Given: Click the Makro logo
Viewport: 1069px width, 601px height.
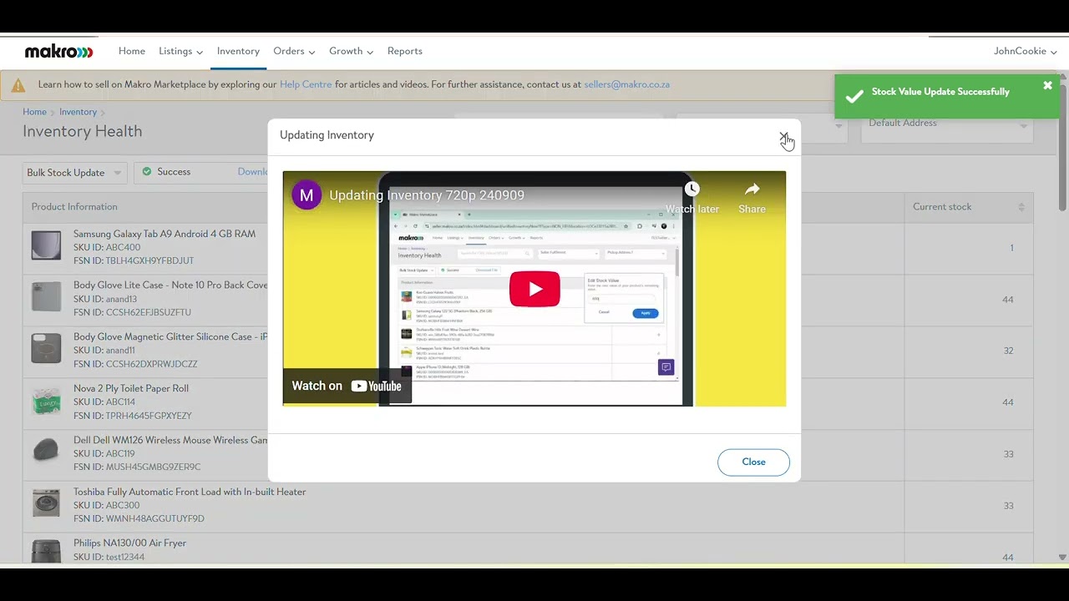Looking at the screenshot, I should tap(58, 52).
